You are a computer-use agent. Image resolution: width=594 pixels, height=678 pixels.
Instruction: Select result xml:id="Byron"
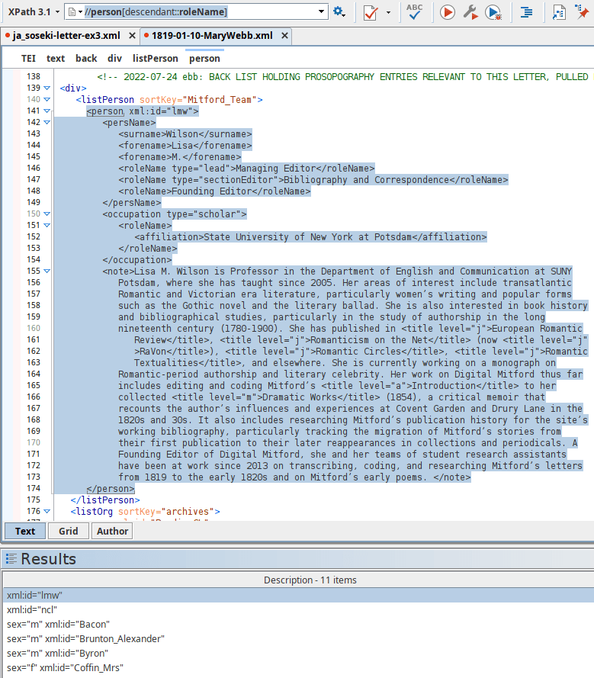click(x=298, y=654)
